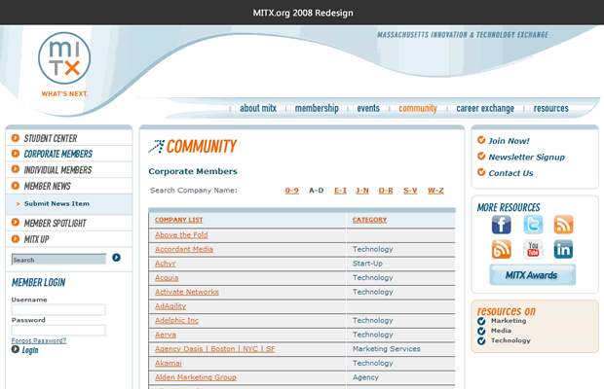Open Member News section
This screenshot has width=604, height=389.
click(x=48, y=186)
